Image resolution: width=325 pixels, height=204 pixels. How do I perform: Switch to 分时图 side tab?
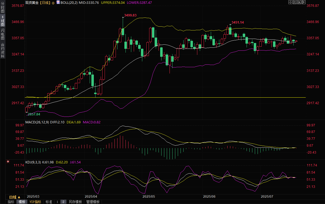point(2,8)
